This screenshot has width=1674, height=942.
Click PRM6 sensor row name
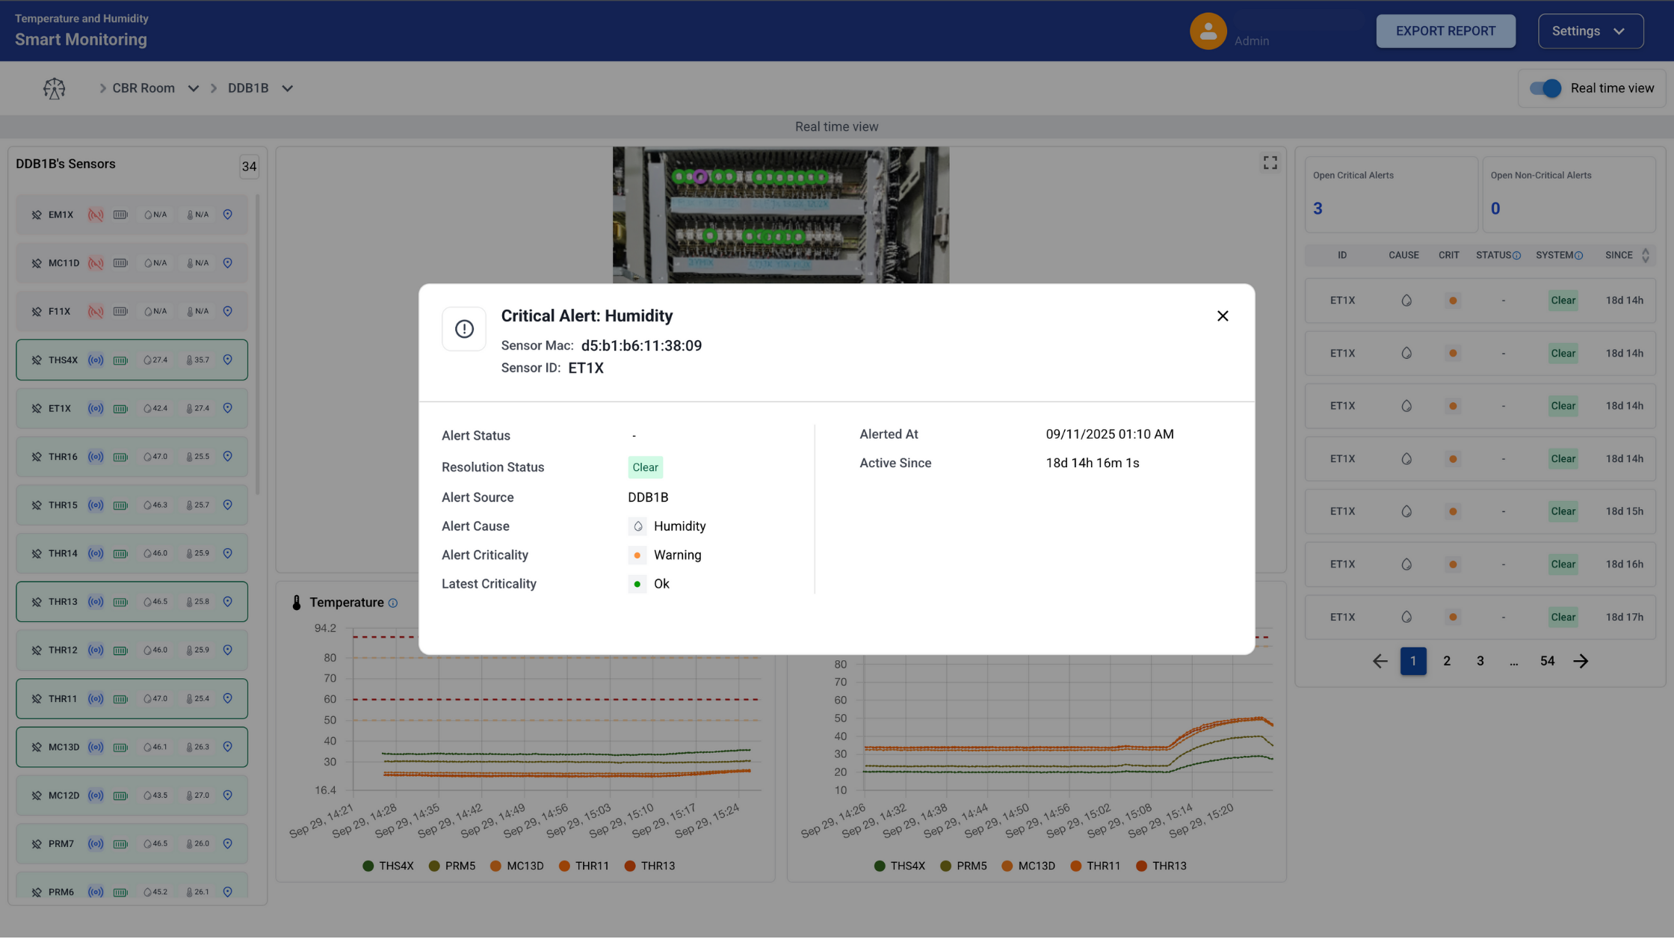pyautogui.click(x=61, y=892)
